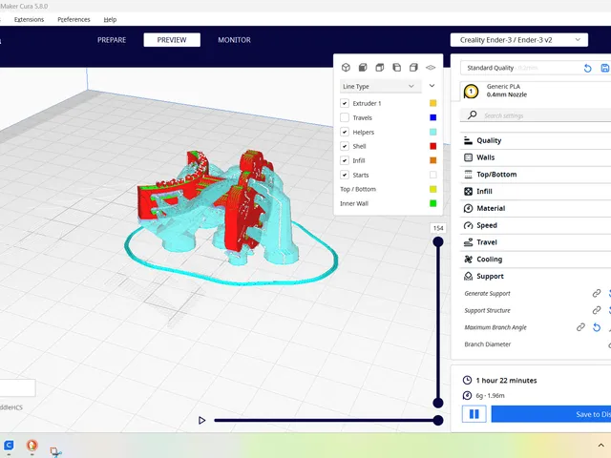Screen dimensions: 611x458
Task: Click the layer number 154 field
Action: click(x=438, y=228)
